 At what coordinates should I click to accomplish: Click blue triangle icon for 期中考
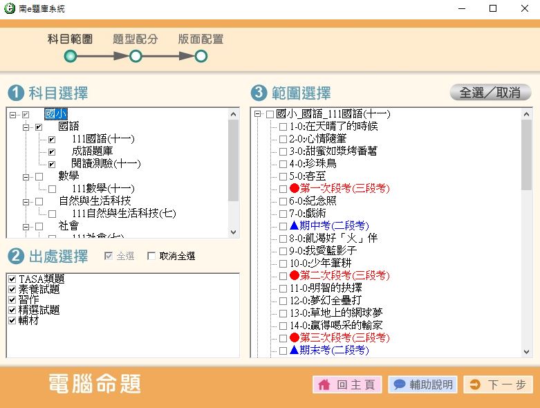(294, 225)
